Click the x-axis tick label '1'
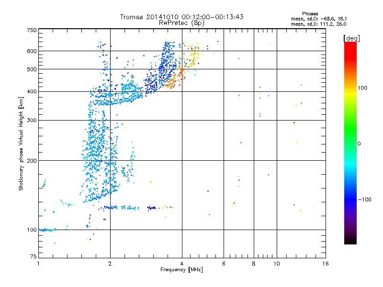 38,264
